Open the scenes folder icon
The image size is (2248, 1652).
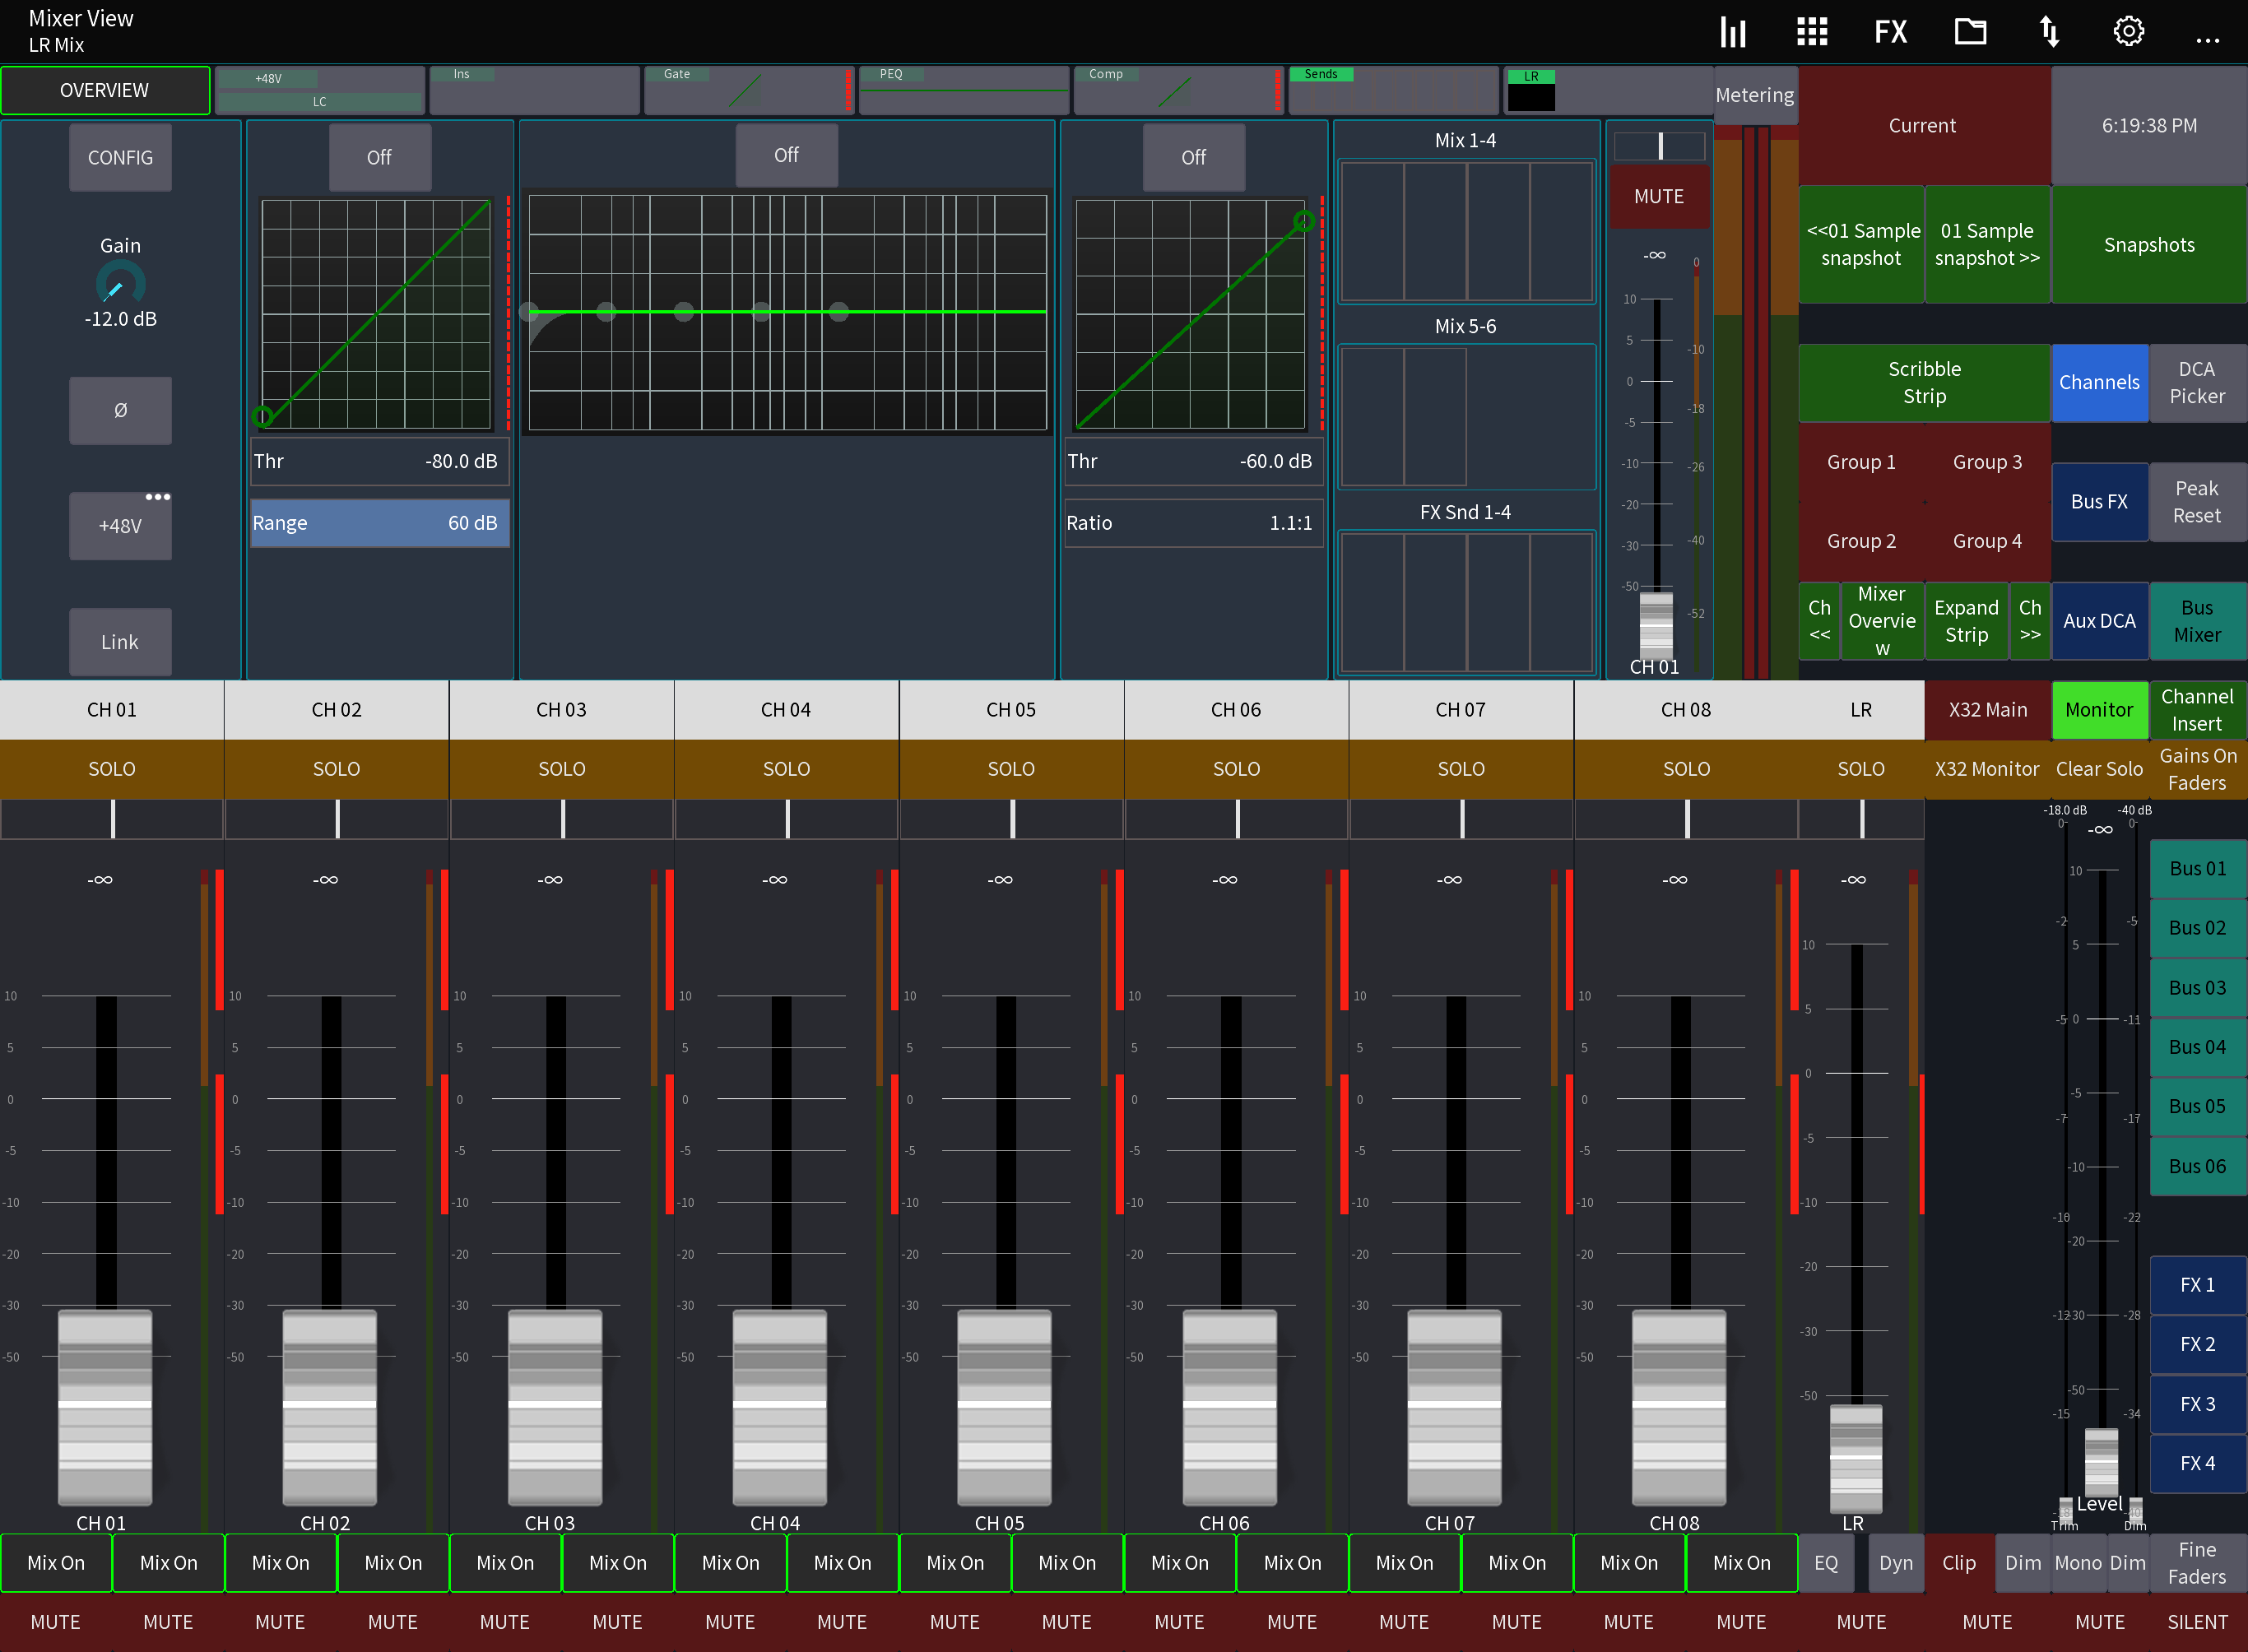[1969, 31]
